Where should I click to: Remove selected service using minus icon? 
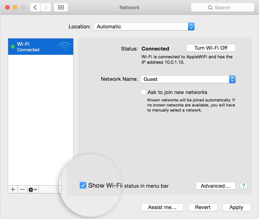[x=22, y=189]
